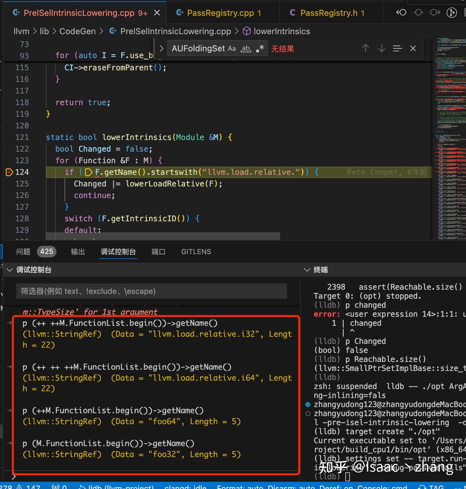Click the previous match arrow in find widget
The width and height of the screenshot is (466, 489).
(x=366, y=48)
